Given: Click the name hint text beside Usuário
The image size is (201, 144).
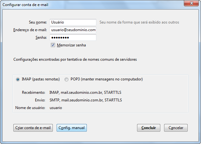Looking at the screenshot, I should pos(139,22).
